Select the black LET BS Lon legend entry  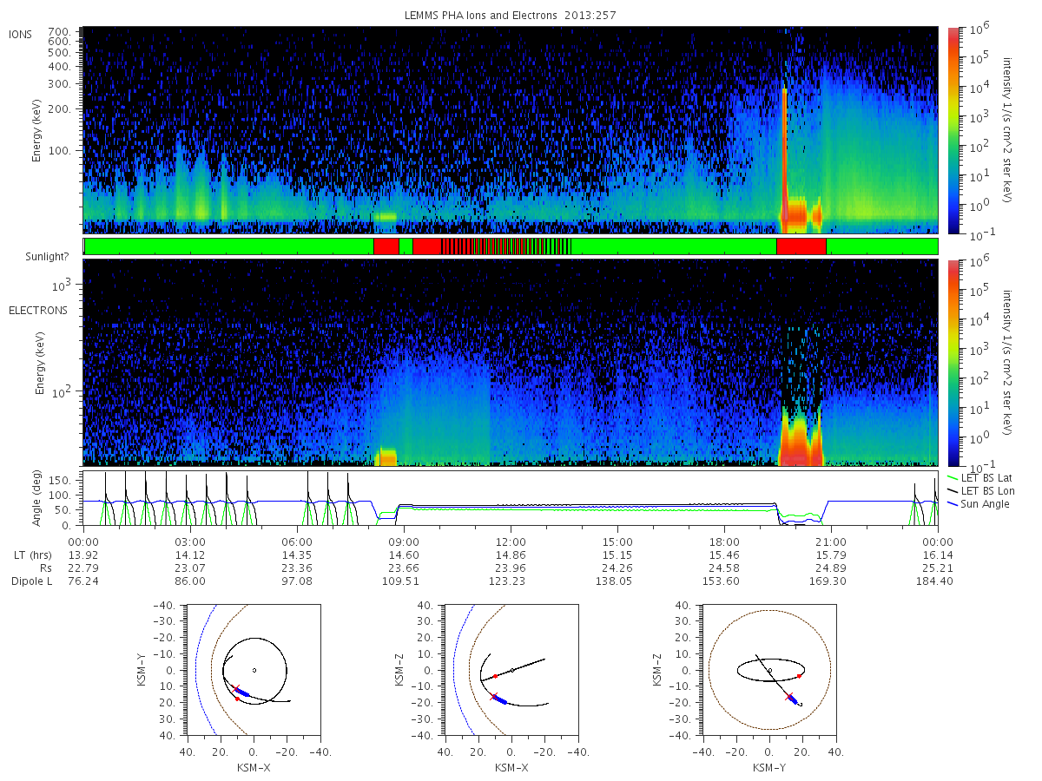pos(979,491)
